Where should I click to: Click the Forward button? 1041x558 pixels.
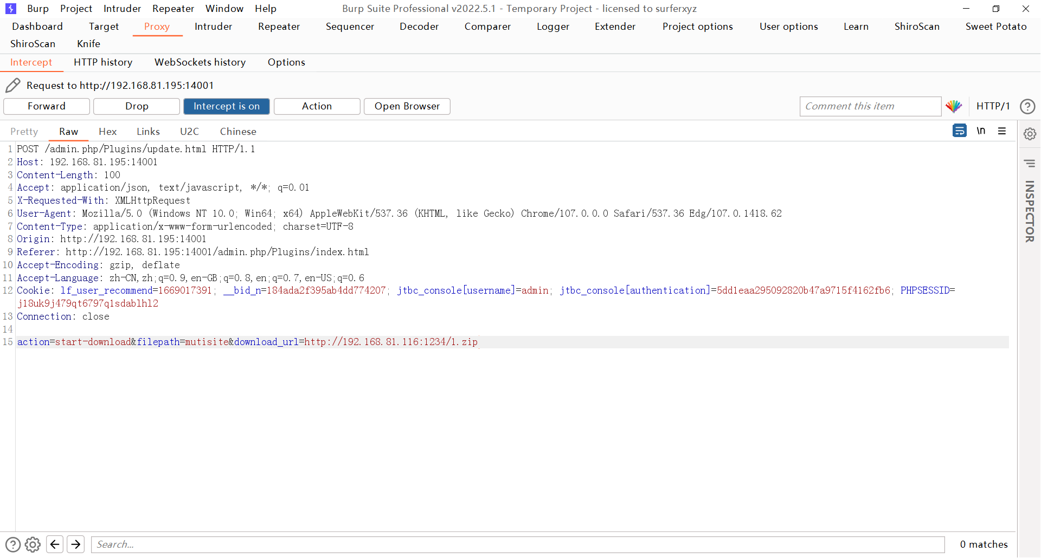[x=47, y=106]
